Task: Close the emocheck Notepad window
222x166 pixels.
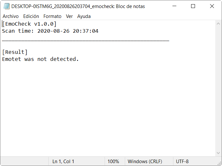Action: pyautogui.click(x=212, y=6)
